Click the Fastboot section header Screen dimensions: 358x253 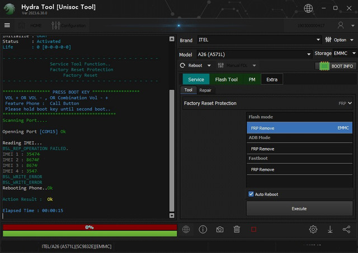(x=258, y=158)
